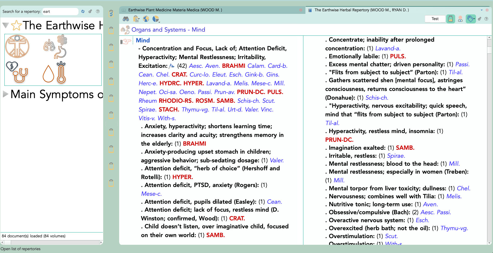Open the tab list dropdown arrow

coord(482,10)
